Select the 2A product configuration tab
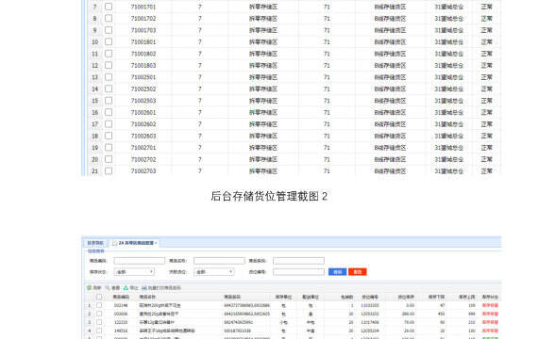The height and width of the screenshot is (339, 538). (134, 243)
